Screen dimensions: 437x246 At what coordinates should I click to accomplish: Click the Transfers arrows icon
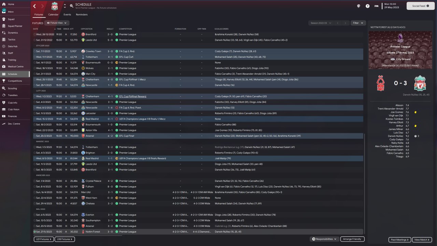[x=4, y=95]
